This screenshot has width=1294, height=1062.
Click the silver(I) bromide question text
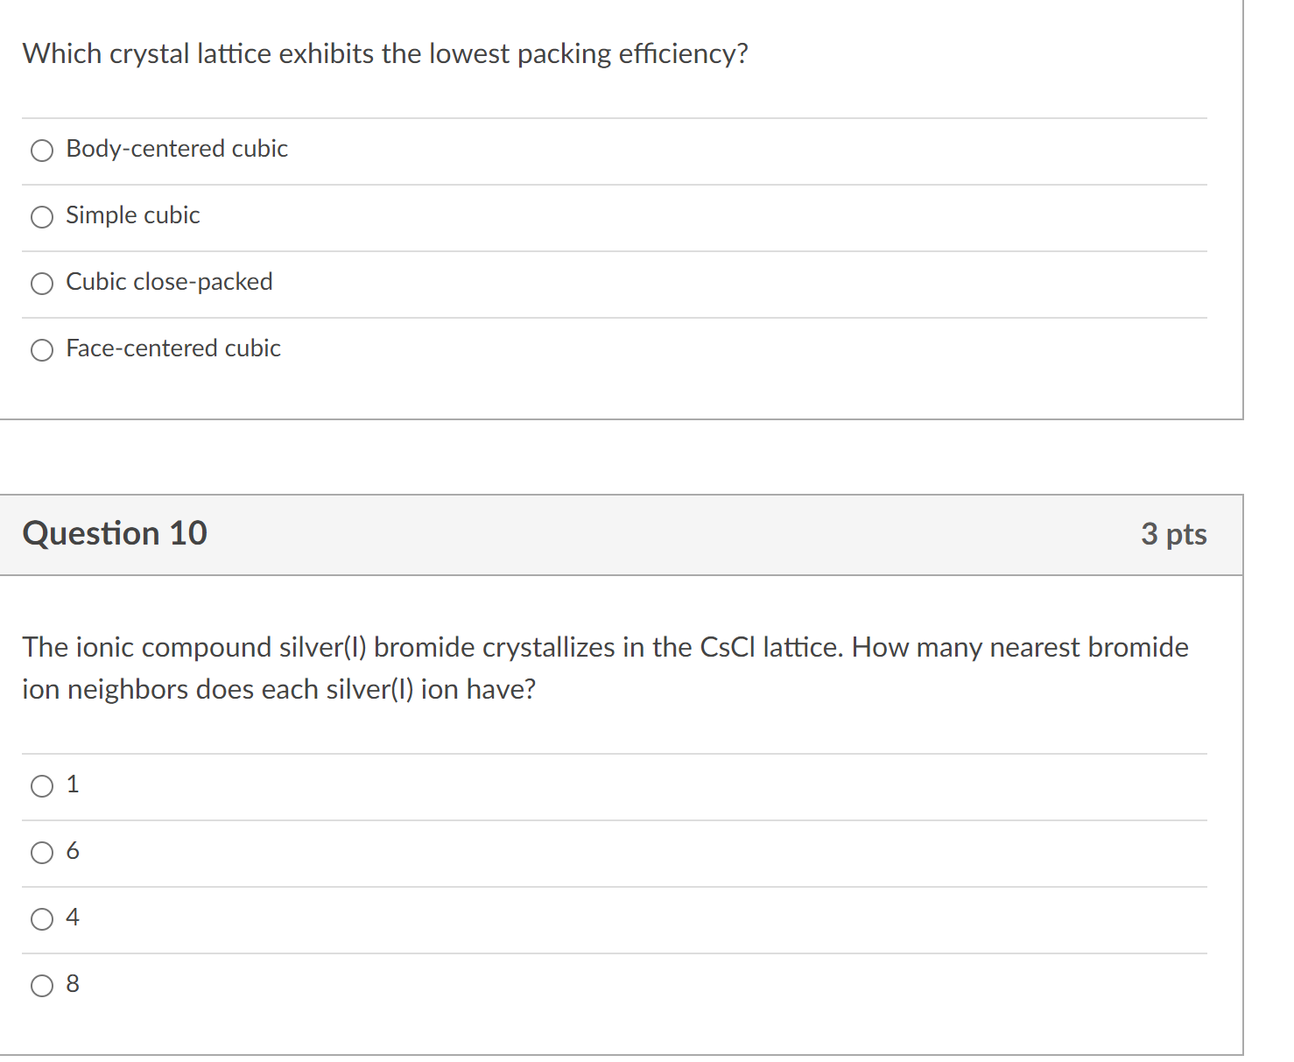pyautogui.click(x=604, y=667)
